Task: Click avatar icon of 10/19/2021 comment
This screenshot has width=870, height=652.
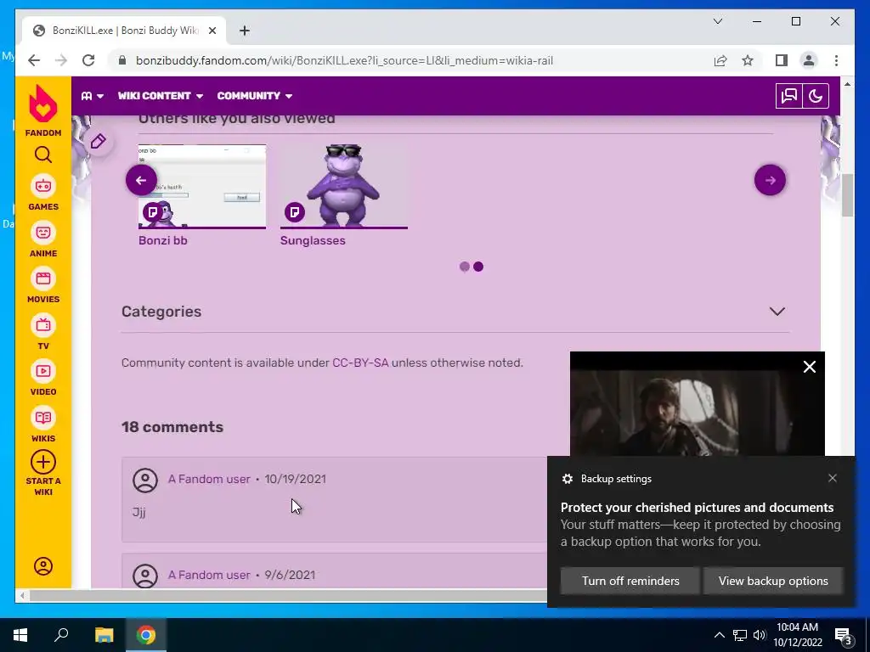Action: point(145,481)
